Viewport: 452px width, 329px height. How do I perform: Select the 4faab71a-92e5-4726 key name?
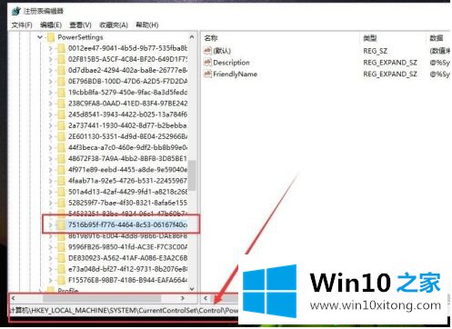(127, 181)
